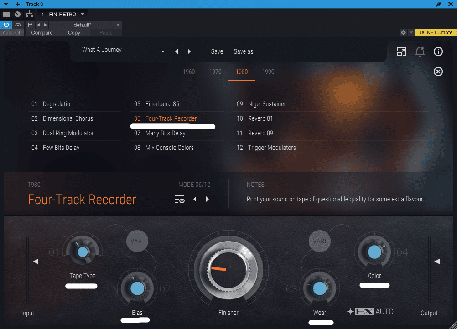This screenshot has width=457, height=329.
Task: Click the sidechain routing icon
Action: pos(29,15)
